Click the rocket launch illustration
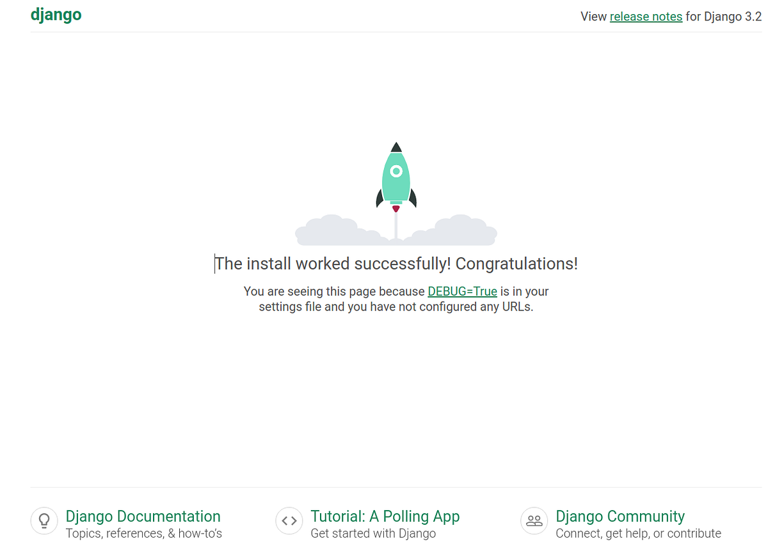Viewport: 768px width, 551px height. click(396, 194)
